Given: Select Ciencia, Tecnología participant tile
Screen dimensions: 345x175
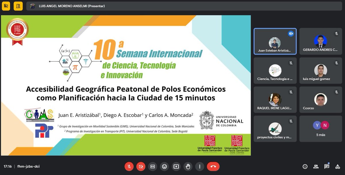Looking at the screenshot, I should (275, 71).
